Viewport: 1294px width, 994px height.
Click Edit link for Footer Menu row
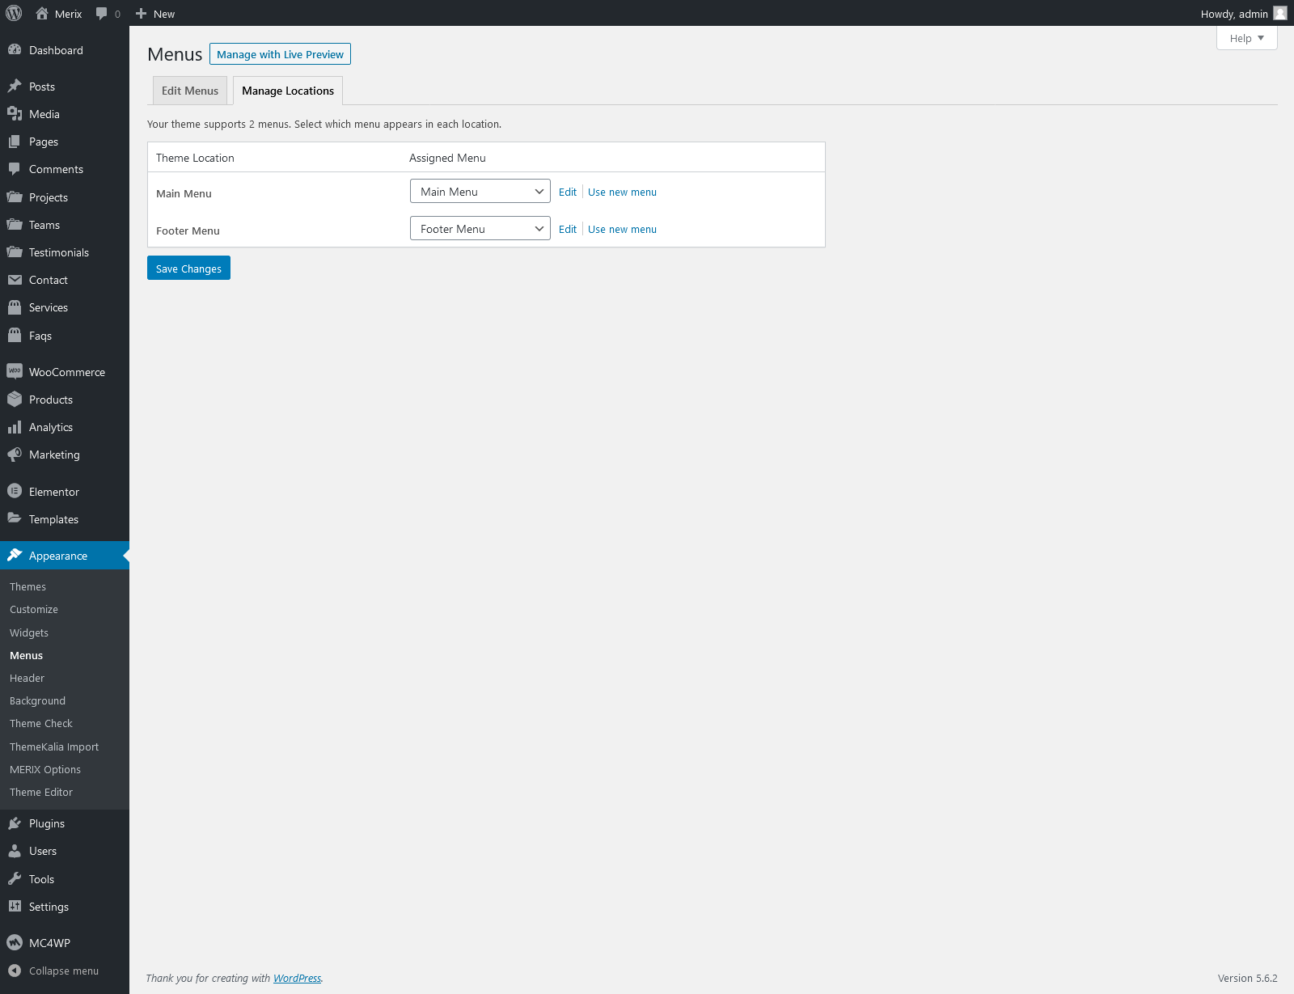[x=568, y=229]
